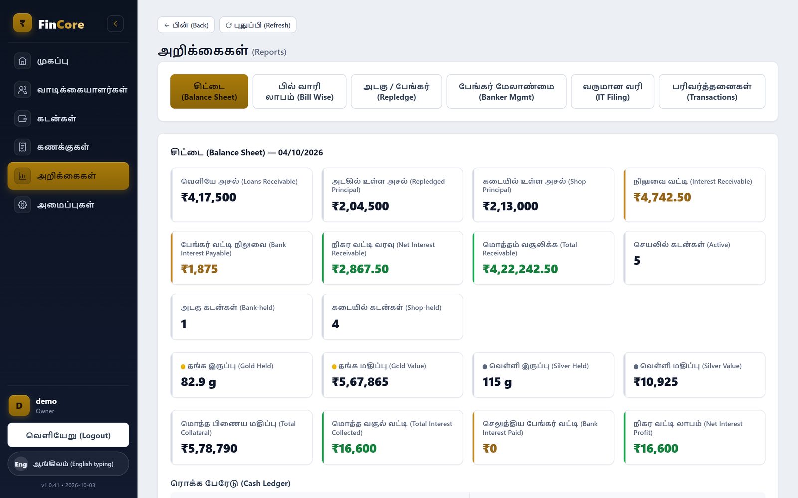Viewport: 798px width, 498px height.
Task: Click Silver Held value 115 g
Action: click(x=497, y=382)
